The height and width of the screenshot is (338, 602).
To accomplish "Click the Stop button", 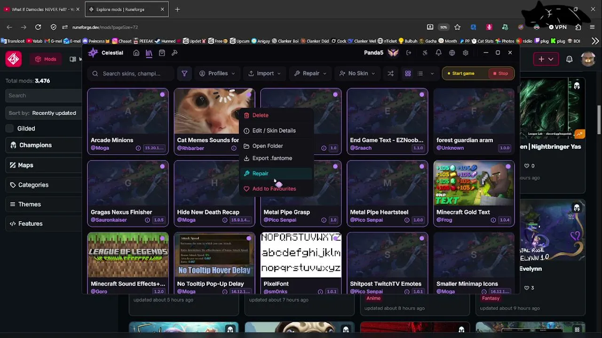I will click(x=500, y=74).
